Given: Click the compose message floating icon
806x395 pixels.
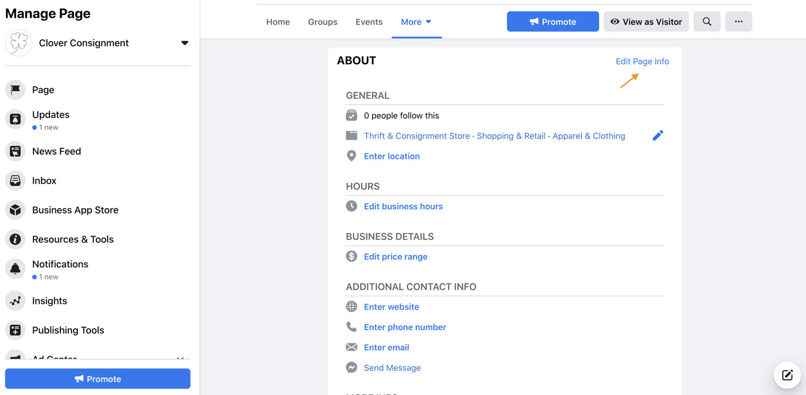Looking at the screenshot, I should click(787, 375).
